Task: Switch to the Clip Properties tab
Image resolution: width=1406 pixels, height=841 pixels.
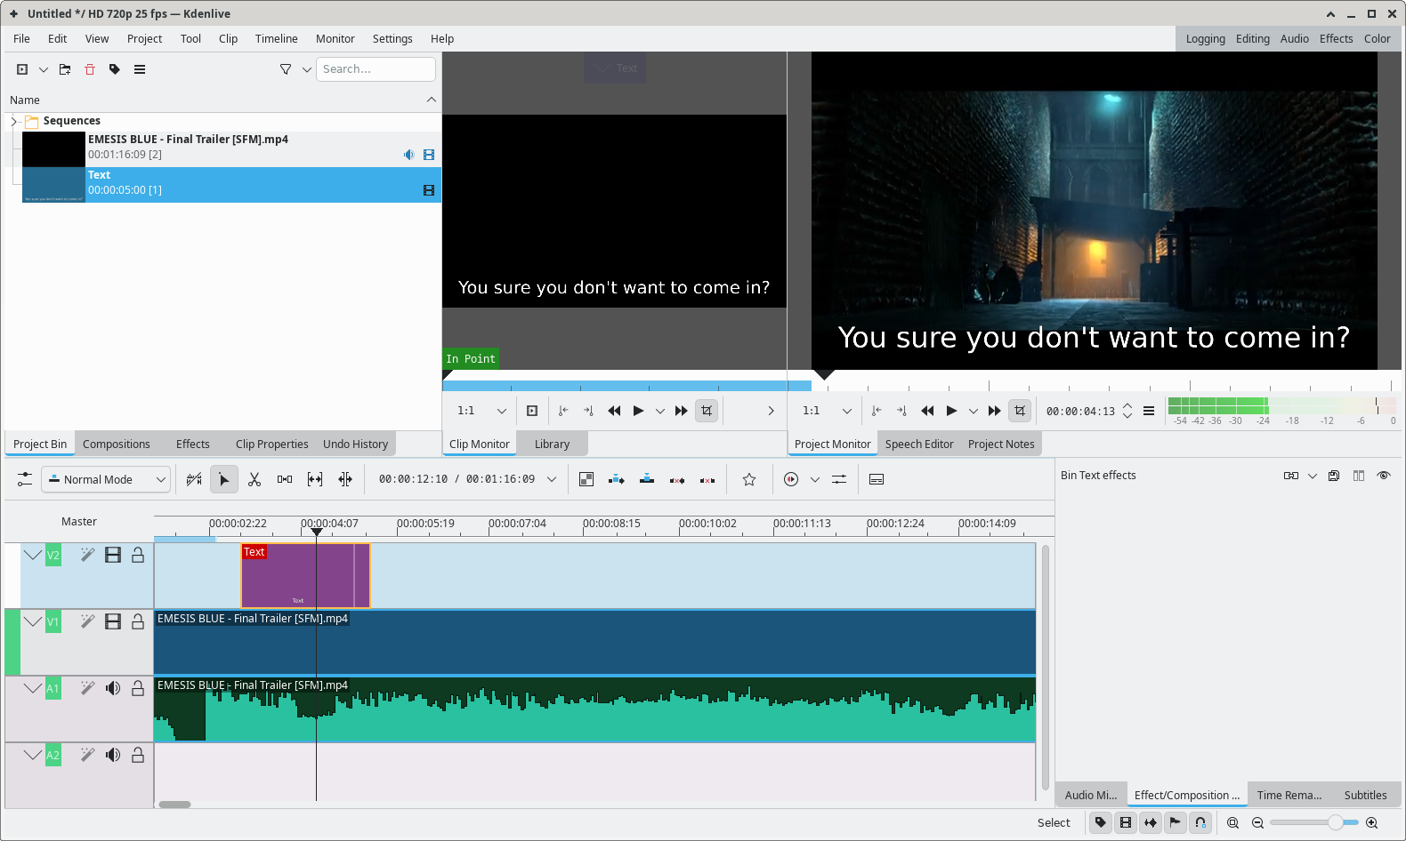Action: (271, 445)
